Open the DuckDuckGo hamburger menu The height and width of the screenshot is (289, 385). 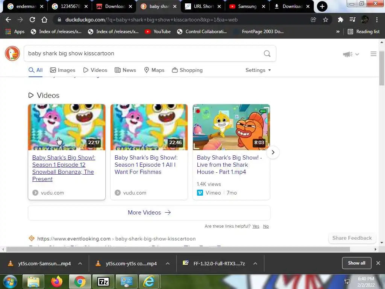373,54
